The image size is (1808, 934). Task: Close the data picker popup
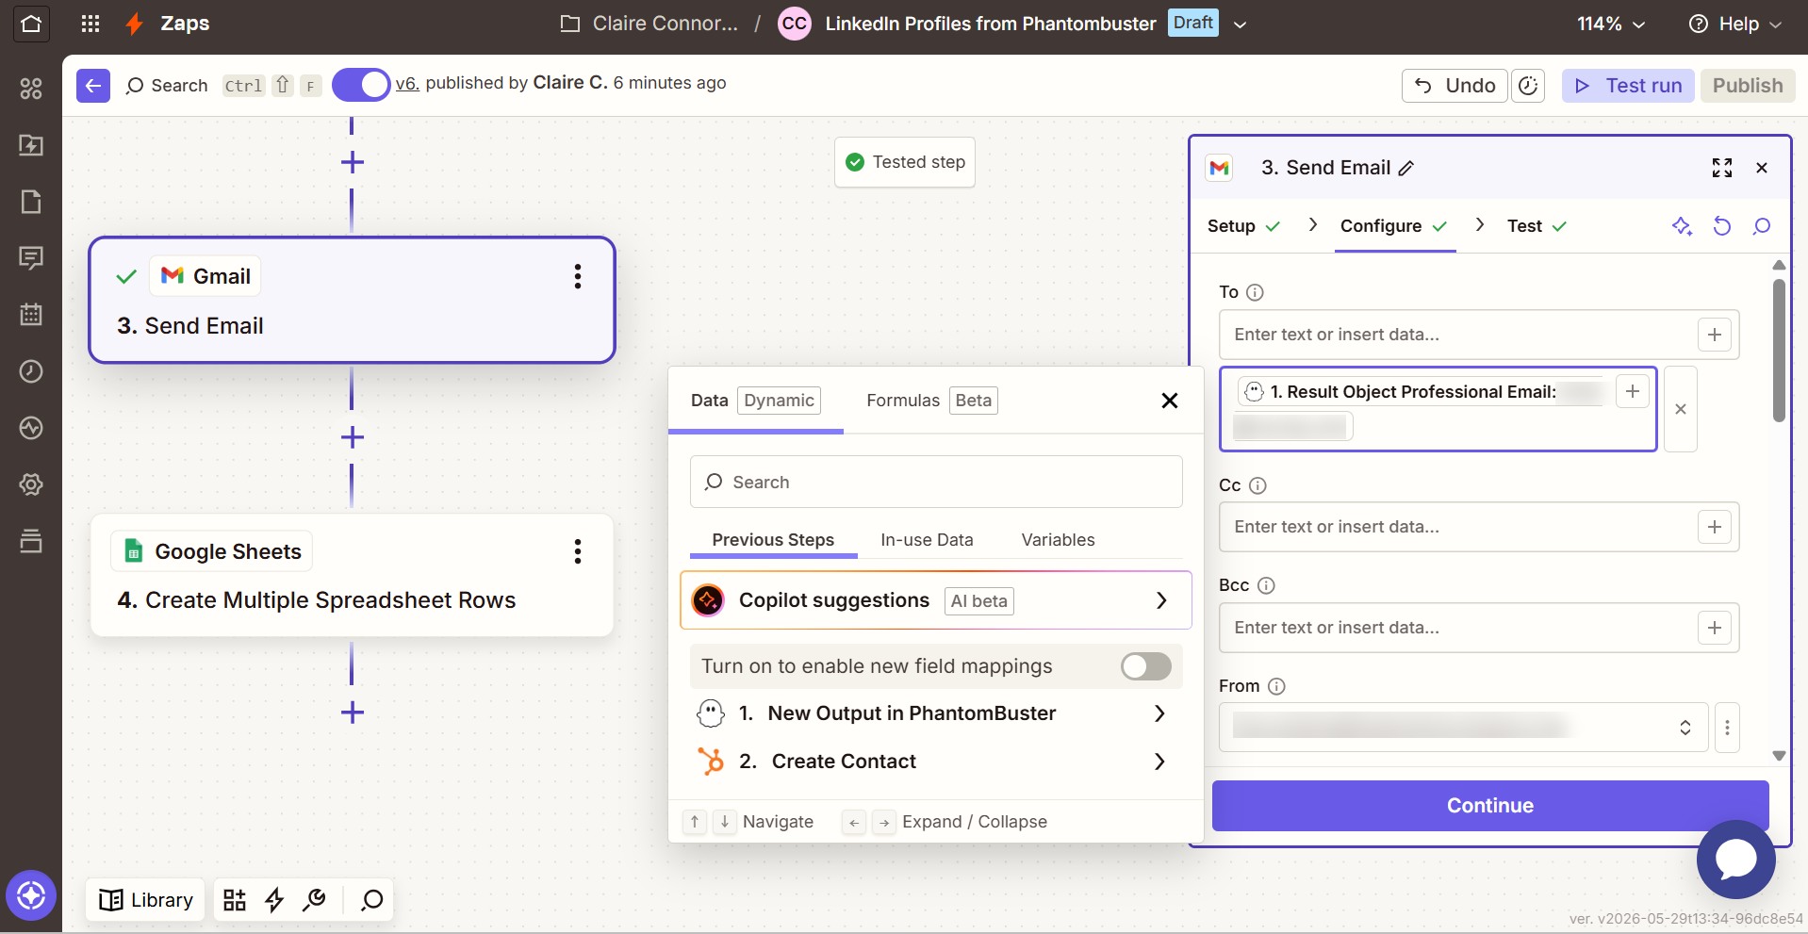[x=1170, y=401]
